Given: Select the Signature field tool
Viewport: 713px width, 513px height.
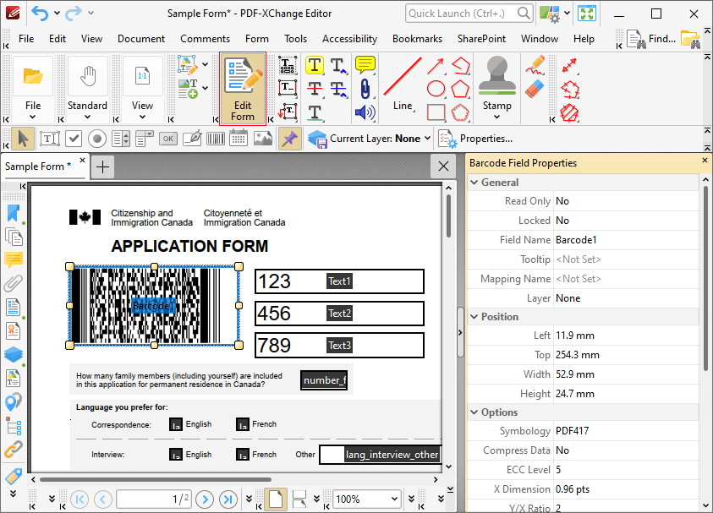Looking at the screenshot, I should tap(192, 139).
